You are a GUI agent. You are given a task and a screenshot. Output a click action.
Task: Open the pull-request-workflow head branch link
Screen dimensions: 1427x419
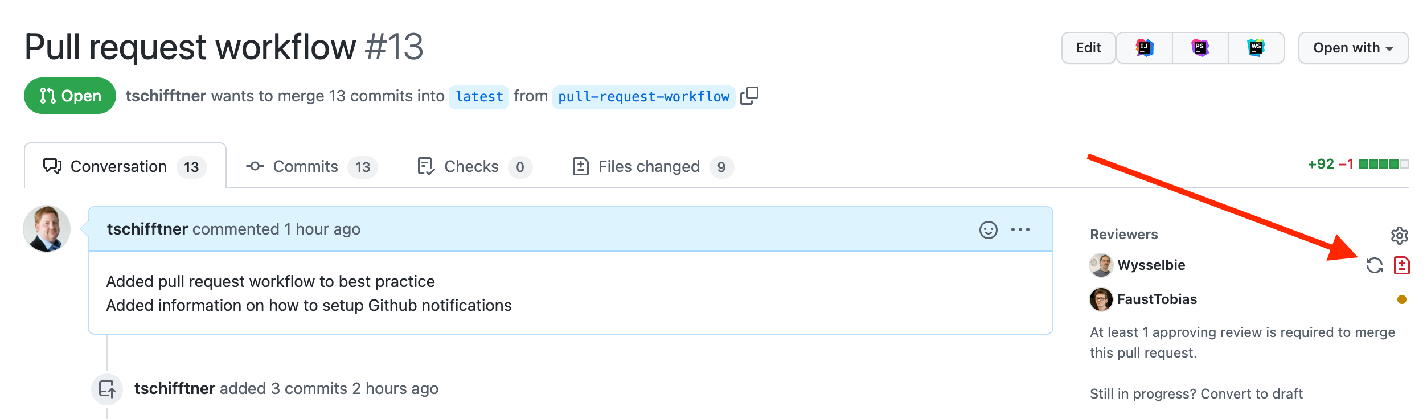tap(643, 97)
